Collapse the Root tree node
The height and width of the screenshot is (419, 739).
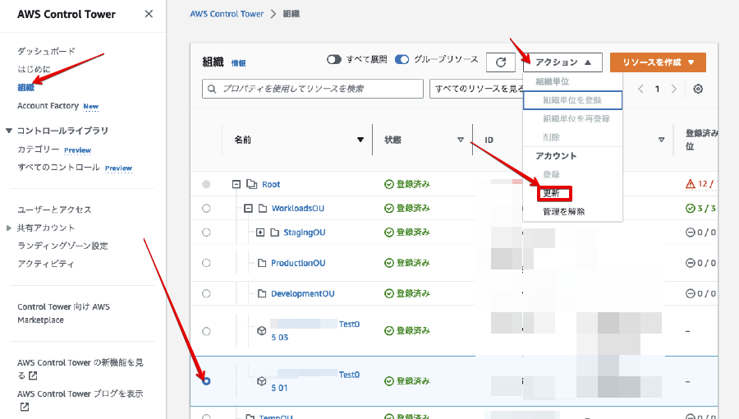coord(236,184)
